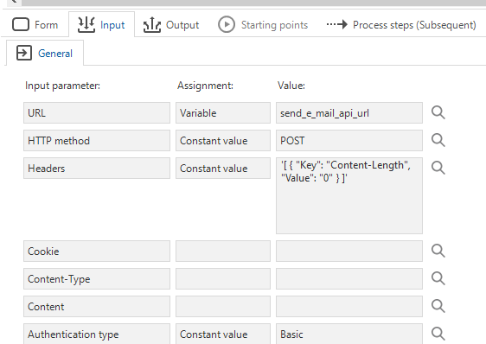The image size is (486, 344).
Task: Click the URL input parameter field
Action: 97,113
